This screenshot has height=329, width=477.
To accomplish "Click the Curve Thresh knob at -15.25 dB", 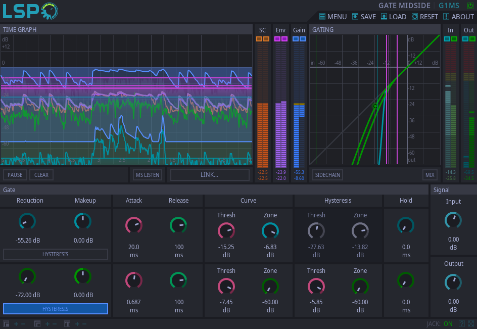I will coord(226,231).
